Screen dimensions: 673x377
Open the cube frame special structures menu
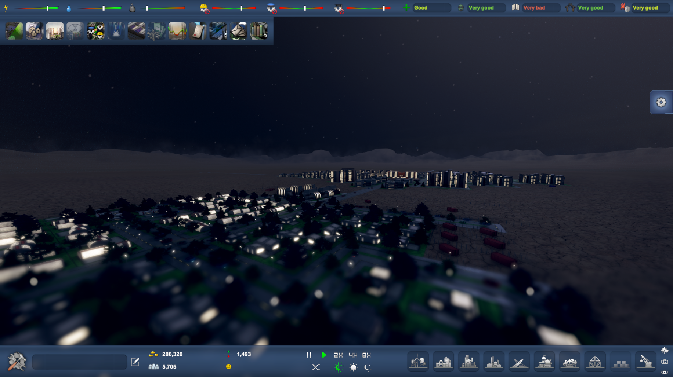[595, 362]
